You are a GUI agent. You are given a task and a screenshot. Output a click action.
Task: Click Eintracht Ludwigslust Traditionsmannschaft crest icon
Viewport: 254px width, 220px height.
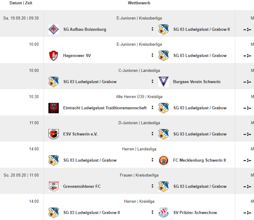coord(53,108)
